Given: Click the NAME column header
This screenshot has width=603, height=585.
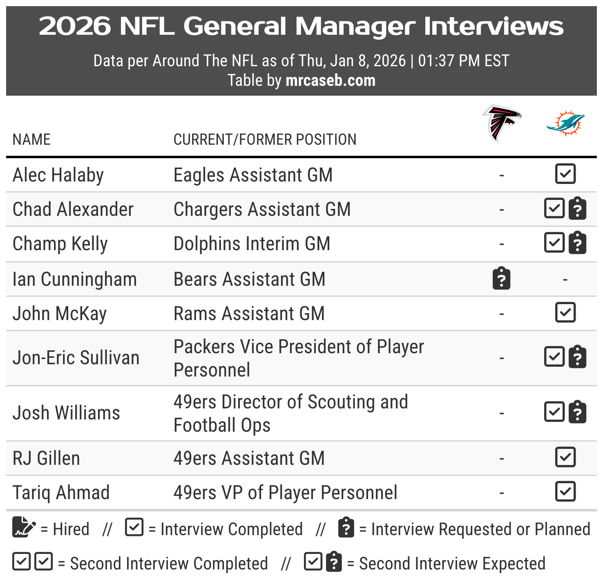Looking at the screenshot, I should click(31, 140).
